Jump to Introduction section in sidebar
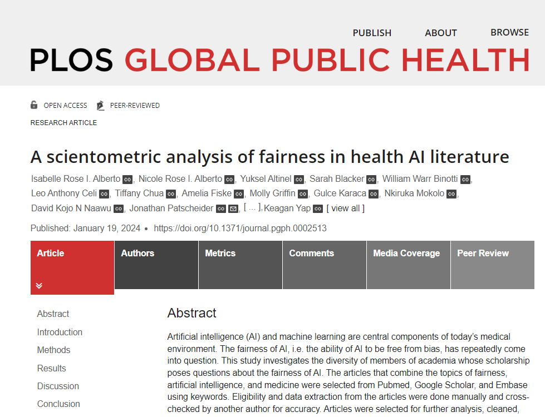The width and height of the screenshot is (545, 417). click(60, 332)
